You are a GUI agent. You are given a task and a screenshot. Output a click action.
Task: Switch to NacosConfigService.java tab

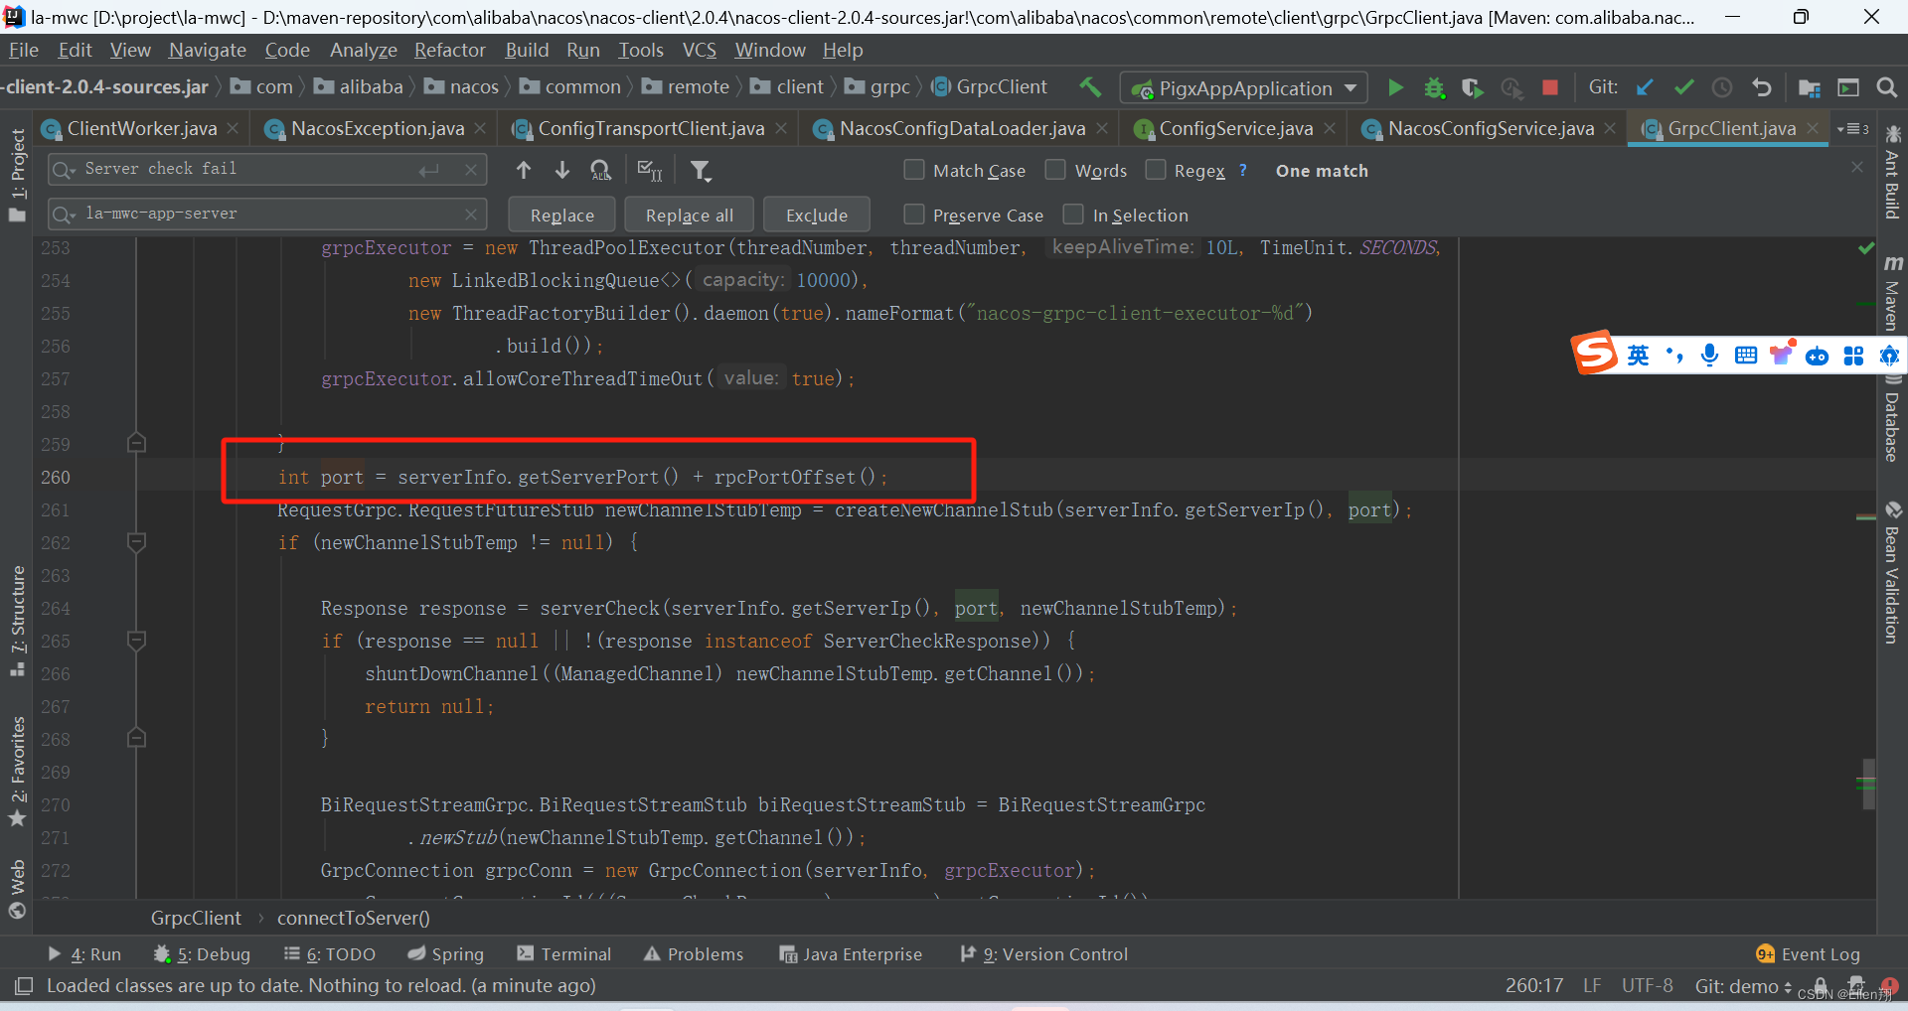click(x=1491, y=128)
